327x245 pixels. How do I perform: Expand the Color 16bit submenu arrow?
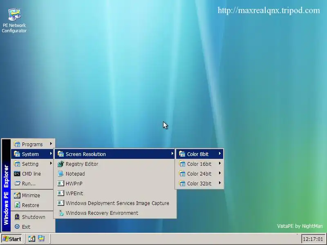[x=220, y=163]
